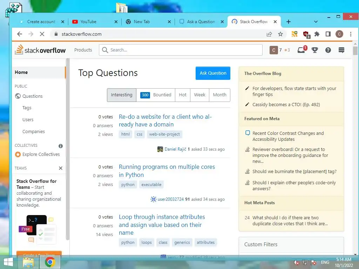Expand the tab search chevron
This screenshot has height=269, width=359.
(x=316, y=22)
